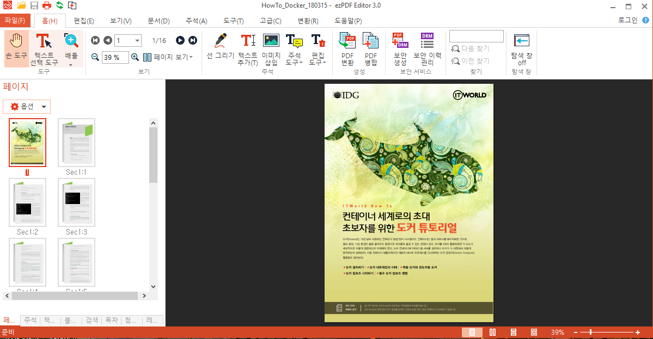Go to the next page
Image resolution: width=653 pixels, height=339 pixels.
pos(180,40)
